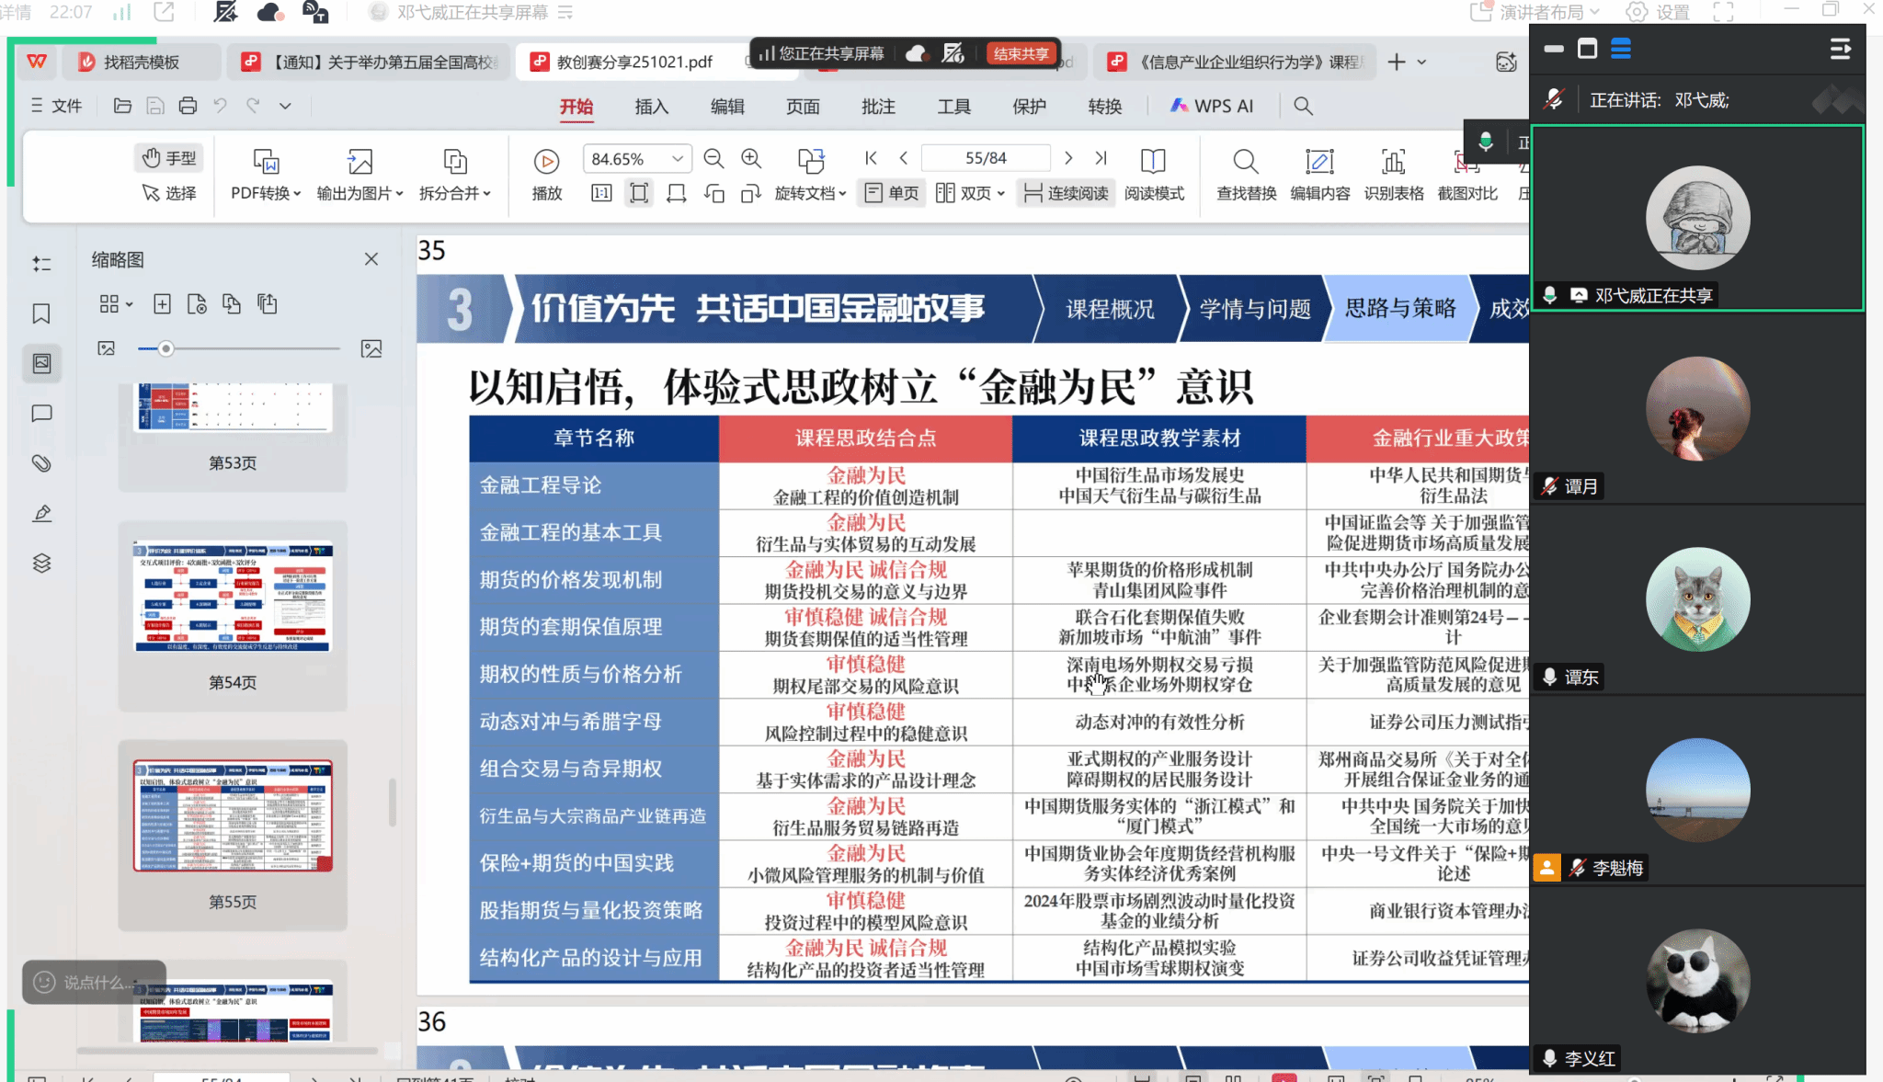Click the zoom in magnifier icon
The height and width of the screenshot is (1082, 1883).
pos(751,158)
